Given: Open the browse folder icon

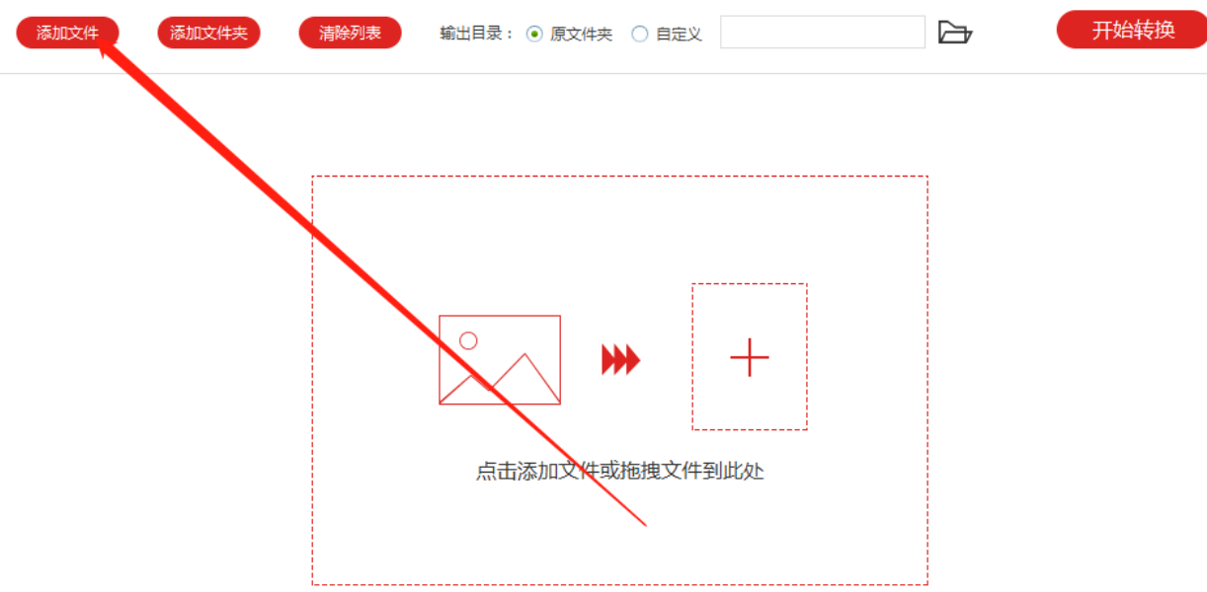Looking at the screenshot, I should (955, 32).
